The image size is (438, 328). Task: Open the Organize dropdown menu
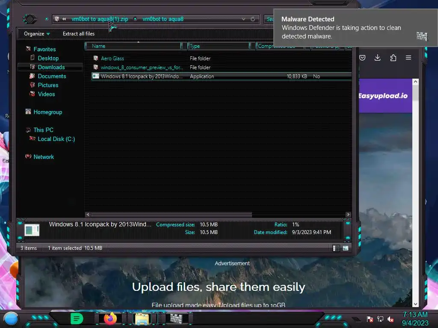37,34
